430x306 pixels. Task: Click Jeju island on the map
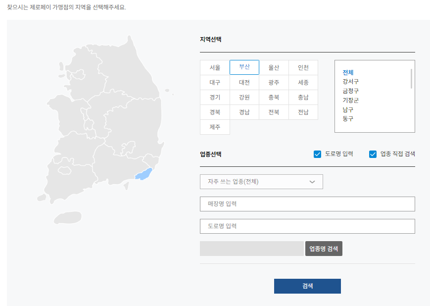click(x=68, y=218)
